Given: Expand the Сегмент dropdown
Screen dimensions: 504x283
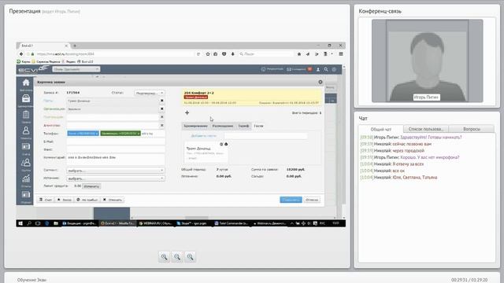Looking at the screenshot, I should click(116, 171).
